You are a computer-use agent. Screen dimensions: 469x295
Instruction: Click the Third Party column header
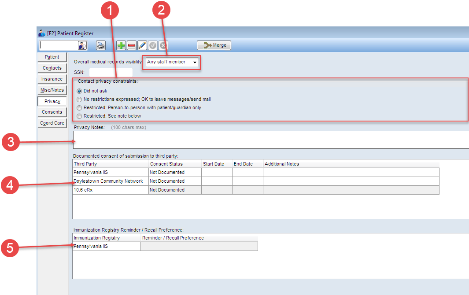pos(111,164)
